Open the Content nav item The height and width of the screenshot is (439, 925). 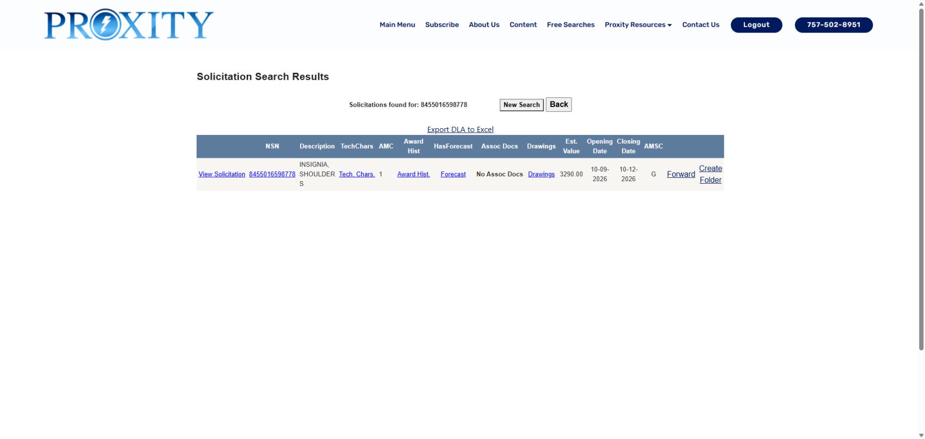(523, 25)
